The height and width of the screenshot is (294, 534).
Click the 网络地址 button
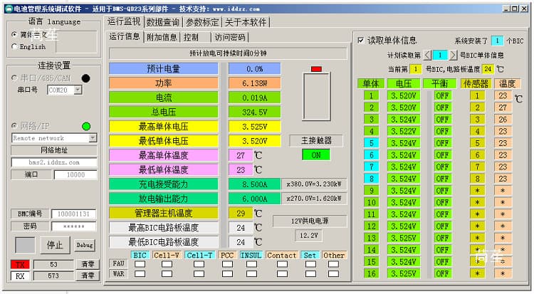[54, 150]
